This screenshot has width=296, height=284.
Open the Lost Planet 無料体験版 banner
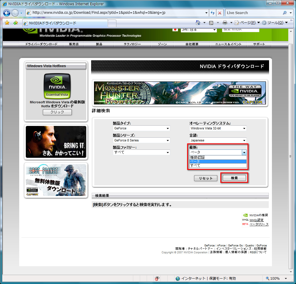click(x=56, y=180)
